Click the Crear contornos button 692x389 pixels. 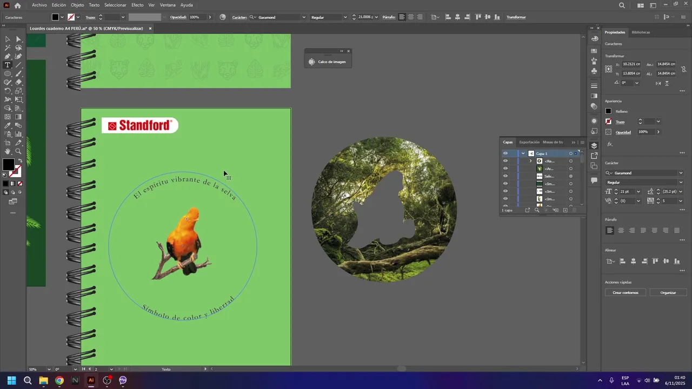point(626,293)
